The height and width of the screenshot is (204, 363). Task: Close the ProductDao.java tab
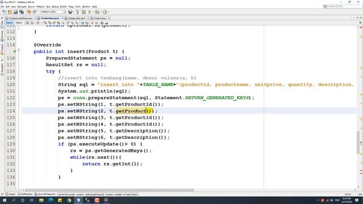(62, 18)
